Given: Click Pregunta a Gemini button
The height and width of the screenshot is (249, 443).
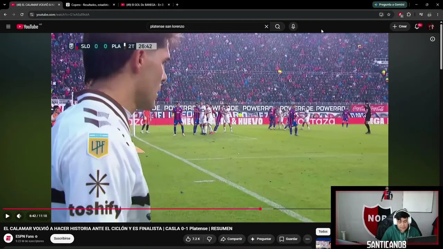Looking at the screenshot, I should pos(389,5).
